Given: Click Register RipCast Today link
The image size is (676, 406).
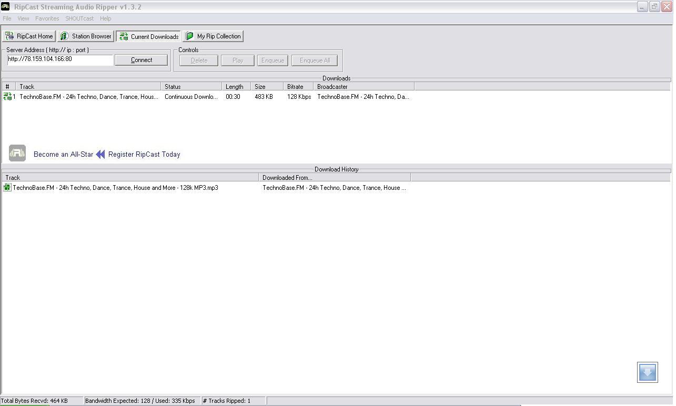Looking at the screenshot, I should point(144,154).
